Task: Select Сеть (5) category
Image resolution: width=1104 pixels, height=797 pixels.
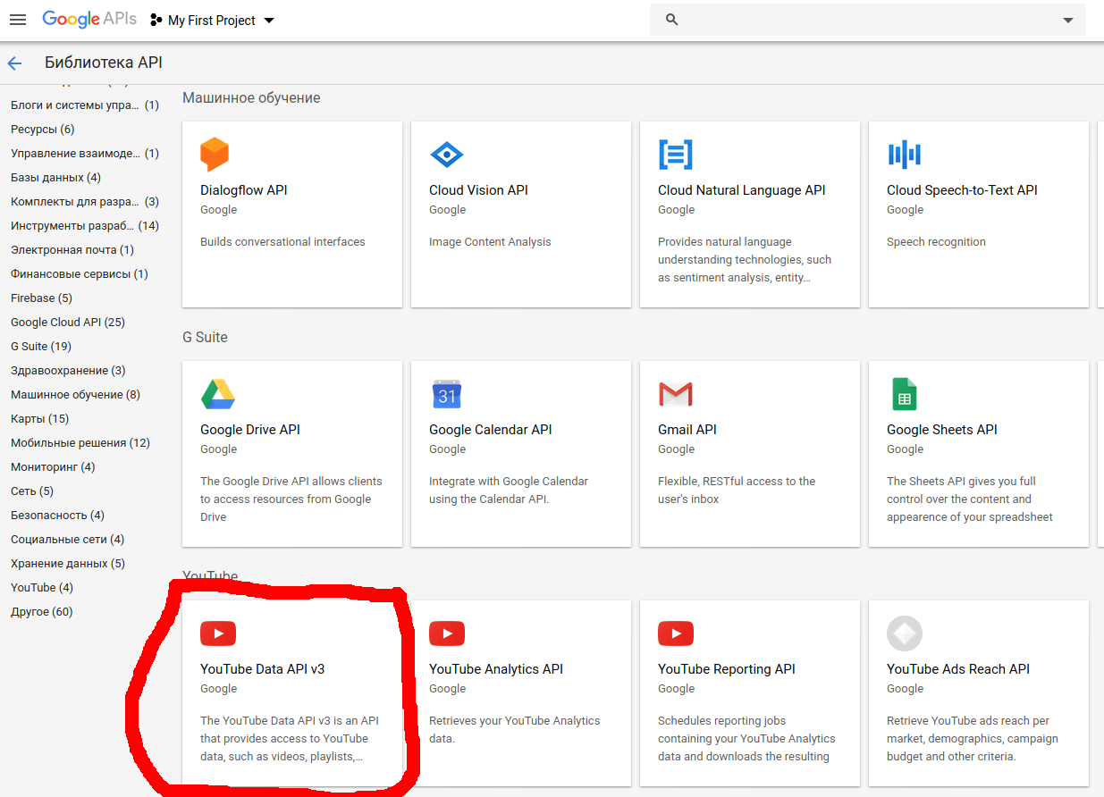Action: coord(32,491)
